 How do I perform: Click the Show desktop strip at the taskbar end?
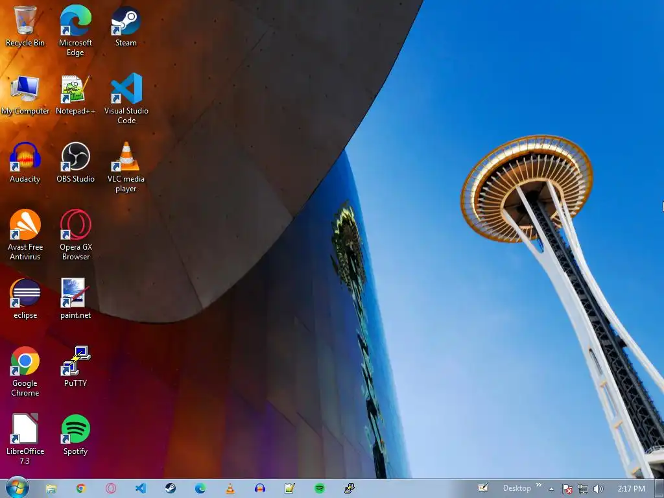[659, 489]
